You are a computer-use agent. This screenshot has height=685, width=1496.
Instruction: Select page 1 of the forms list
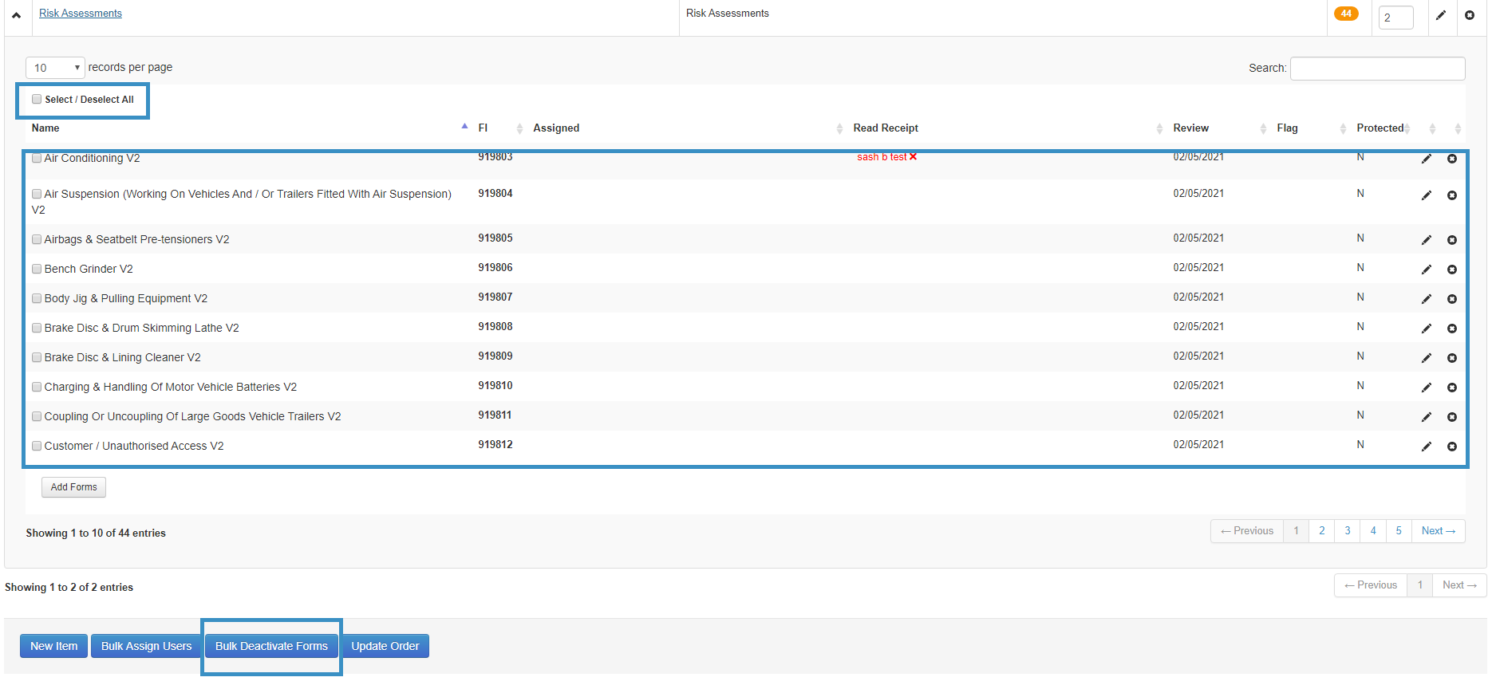1297,531
